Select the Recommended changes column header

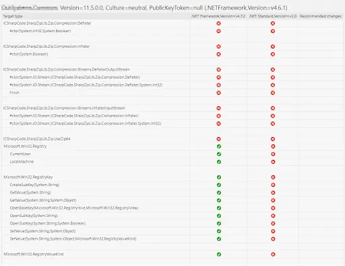click(321, 16)
